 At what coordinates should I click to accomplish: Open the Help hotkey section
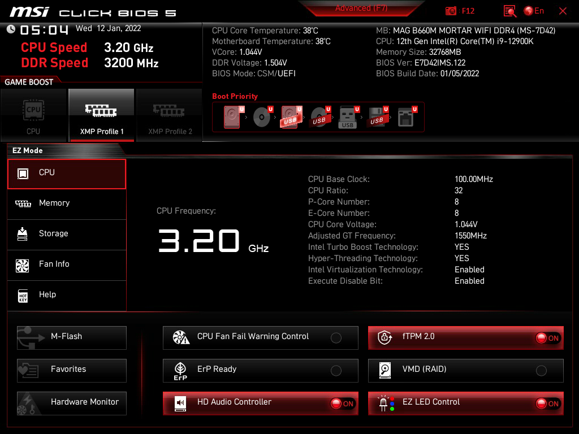[67, 296]
